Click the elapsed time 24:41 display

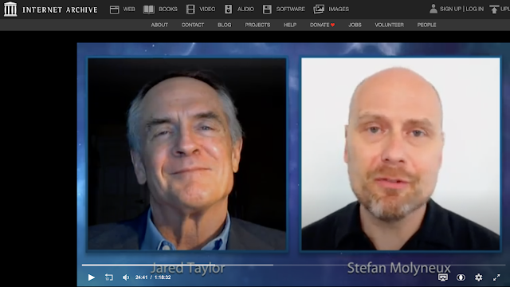[142, 277]
